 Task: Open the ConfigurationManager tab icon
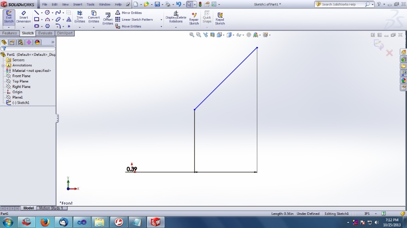20,42
